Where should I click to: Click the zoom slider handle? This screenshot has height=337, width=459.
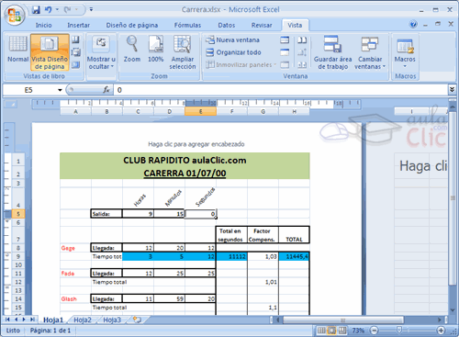[399, 330]
